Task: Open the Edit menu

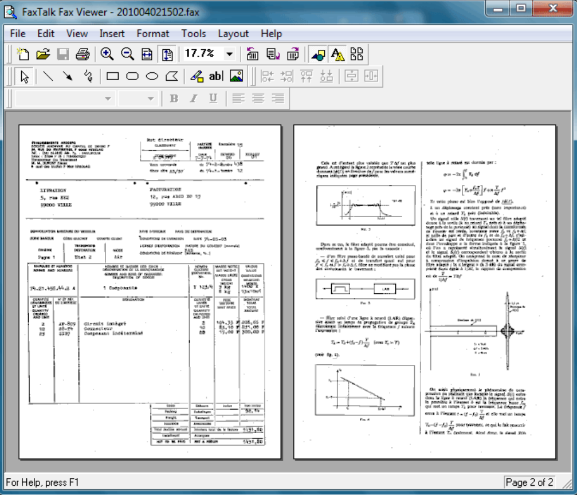Action: coord(46,33)
